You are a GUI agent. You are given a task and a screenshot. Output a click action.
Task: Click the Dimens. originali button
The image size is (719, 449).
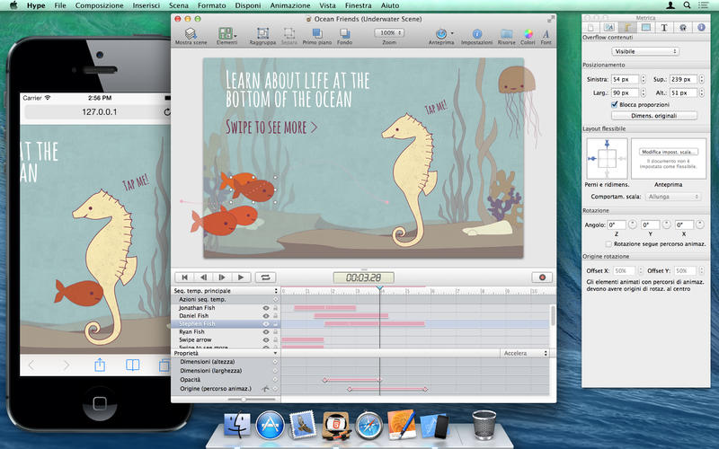653,115
